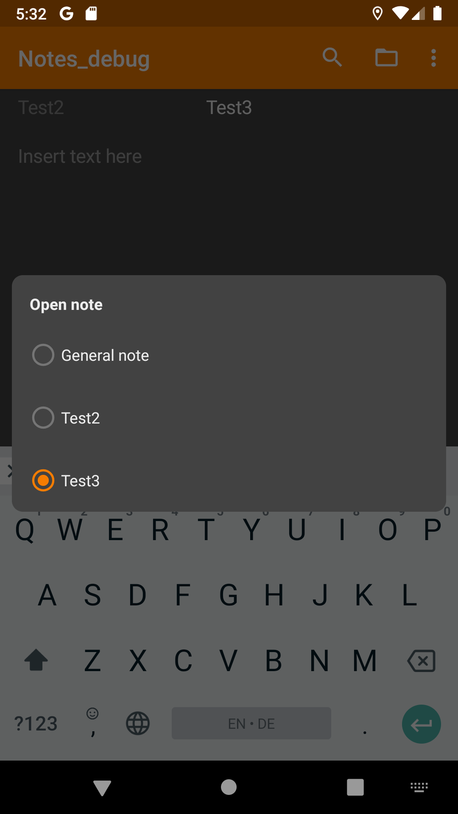Switch to the Test3 note tab

pos(229,108)
